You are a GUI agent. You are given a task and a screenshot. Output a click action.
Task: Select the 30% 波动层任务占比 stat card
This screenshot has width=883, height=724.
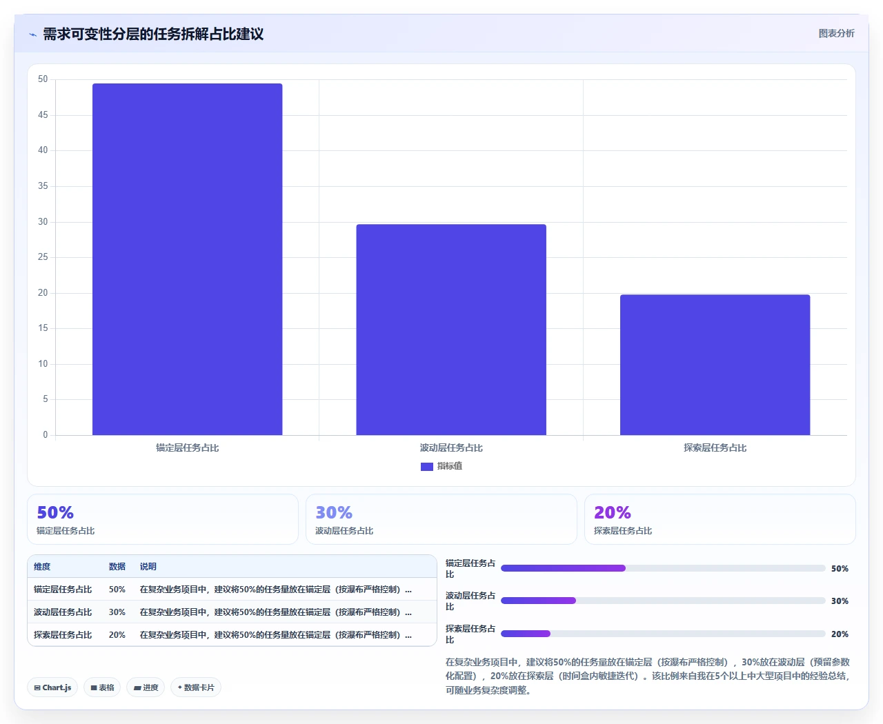coord(441,519)
